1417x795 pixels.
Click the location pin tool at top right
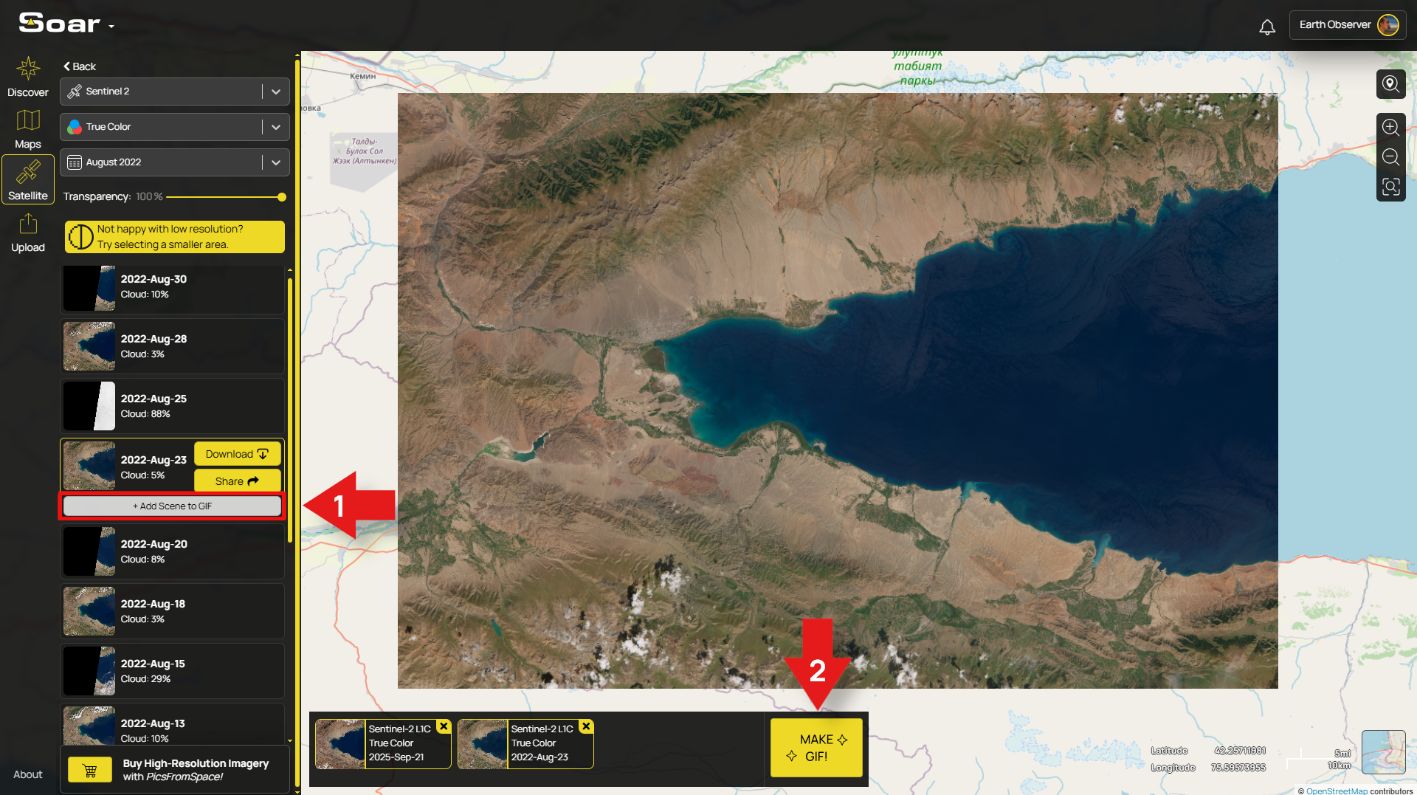click(x=1390, y=84)
